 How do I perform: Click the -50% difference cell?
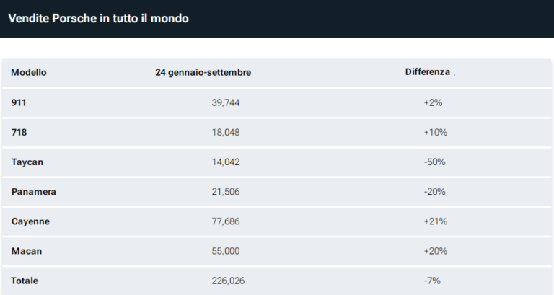click(434, 162)
